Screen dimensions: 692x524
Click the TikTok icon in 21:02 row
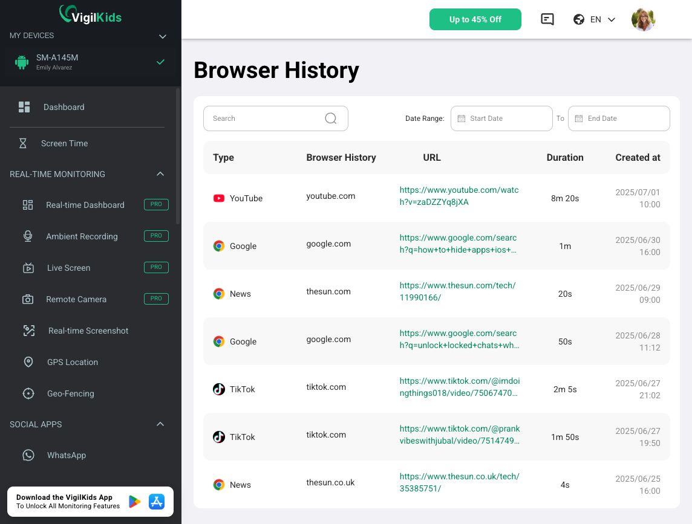pyautogui.click(x=219, y=389)
